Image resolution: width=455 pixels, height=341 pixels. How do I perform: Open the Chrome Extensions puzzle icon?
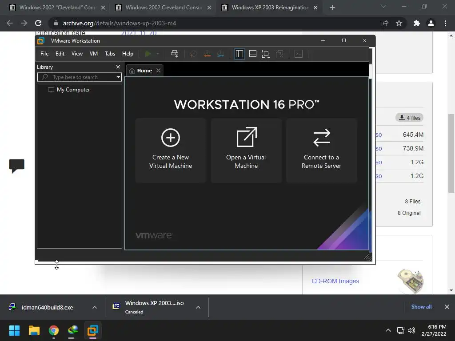tap(417, 23)
